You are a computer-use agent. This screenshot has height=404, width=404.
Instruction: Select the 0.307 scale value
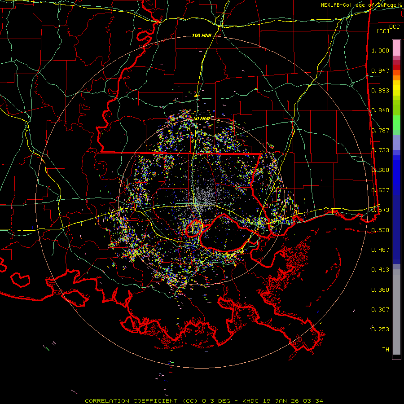[x=380, y=310]
